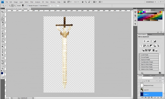The image size is (165, 99).
Task: Click the Hand tool in application bar
Action: [x=82, y=2]
